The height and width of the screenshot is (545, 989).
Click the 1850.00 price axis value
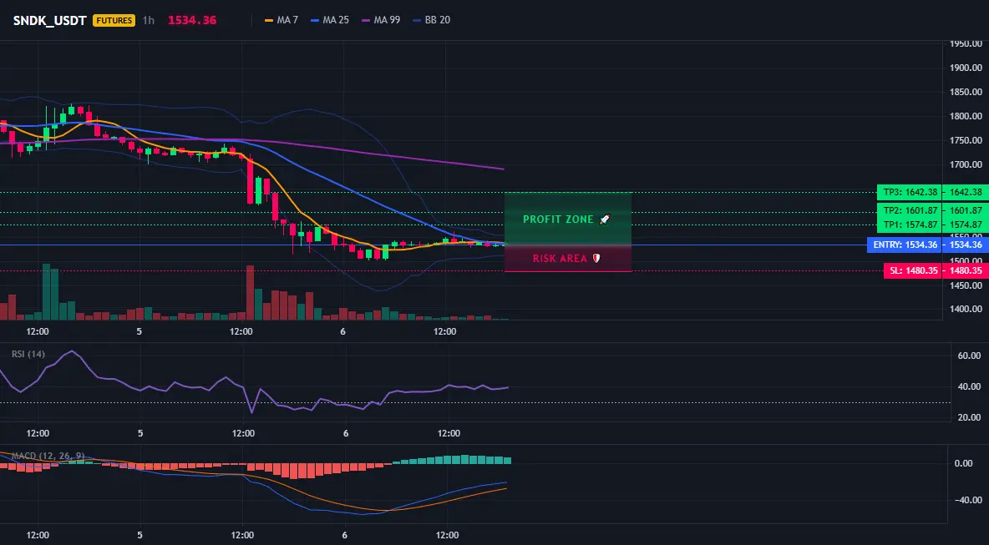[x=966, y=92]
